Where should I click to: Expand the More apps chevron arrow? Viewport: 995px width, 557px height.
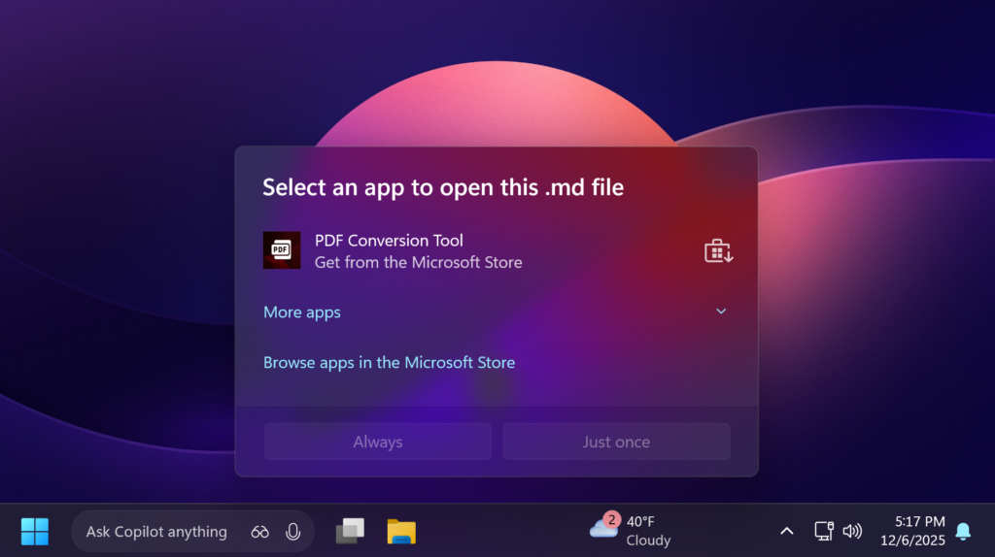(721, 311)
